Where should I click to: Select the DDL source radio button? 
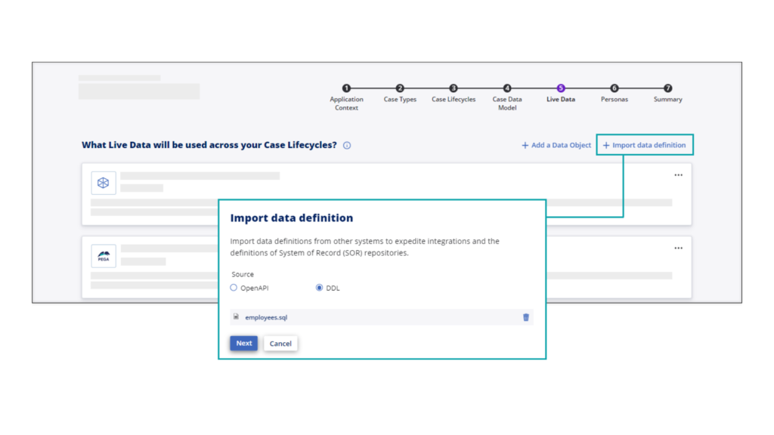point(319,288)
